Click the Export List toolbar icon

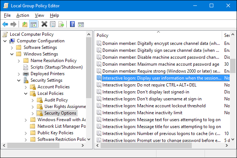[x=61, y=24]
